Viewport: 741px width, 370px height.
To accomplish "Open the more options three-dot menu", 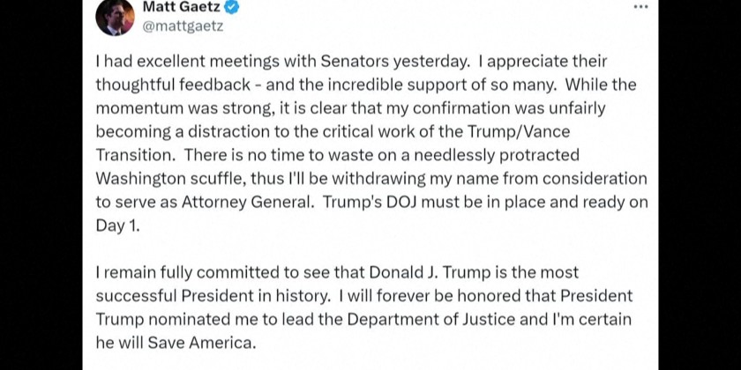I will [640, 7].
